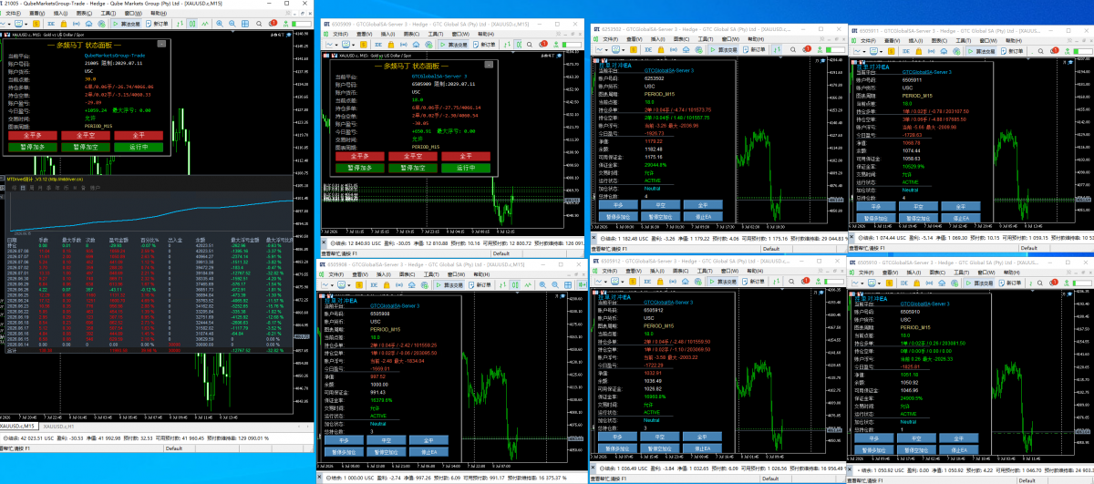Toggle 运行中 status button in account 21005 panel
This screenshot has width=1094, height=484.
tap(139, 146)
